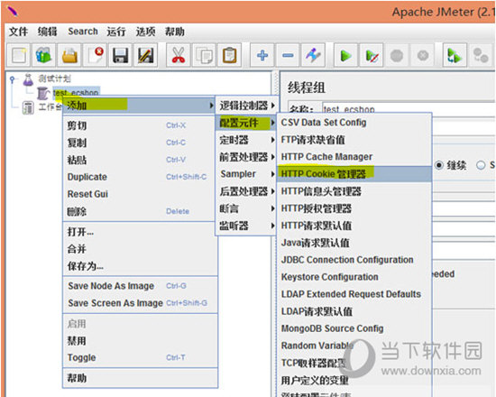Select the radio button after 继续
496x397 pixels.
coord(481,165)
